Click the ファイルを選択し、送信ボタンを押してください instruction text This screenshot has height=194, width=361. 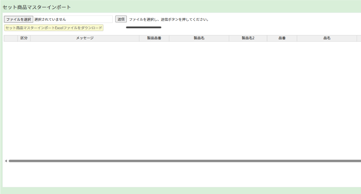[169, 19]
